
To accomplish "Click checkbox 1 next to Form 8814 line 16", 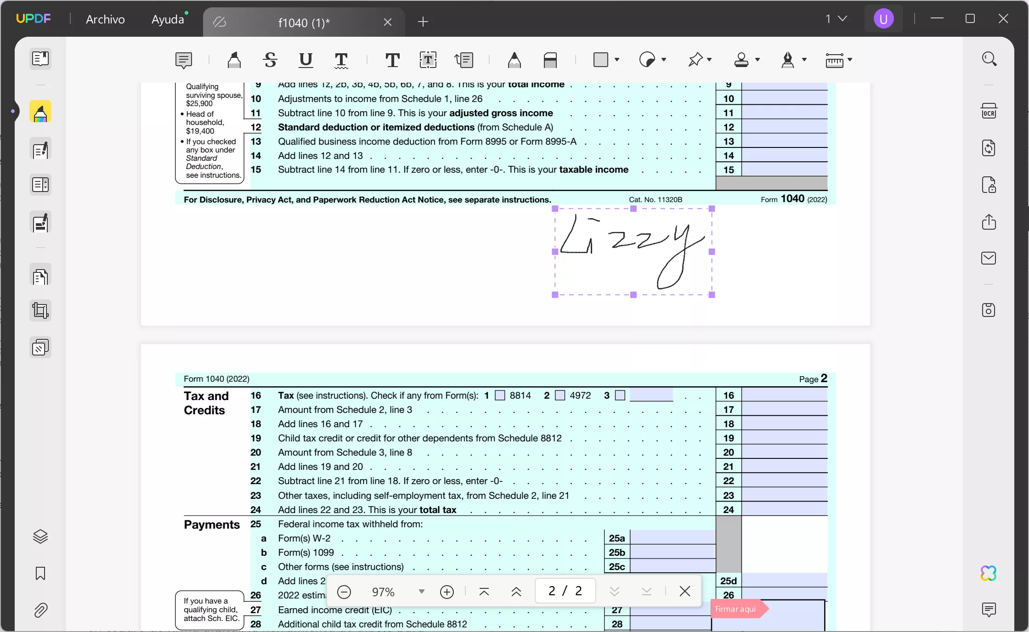I will coord(500,395).
